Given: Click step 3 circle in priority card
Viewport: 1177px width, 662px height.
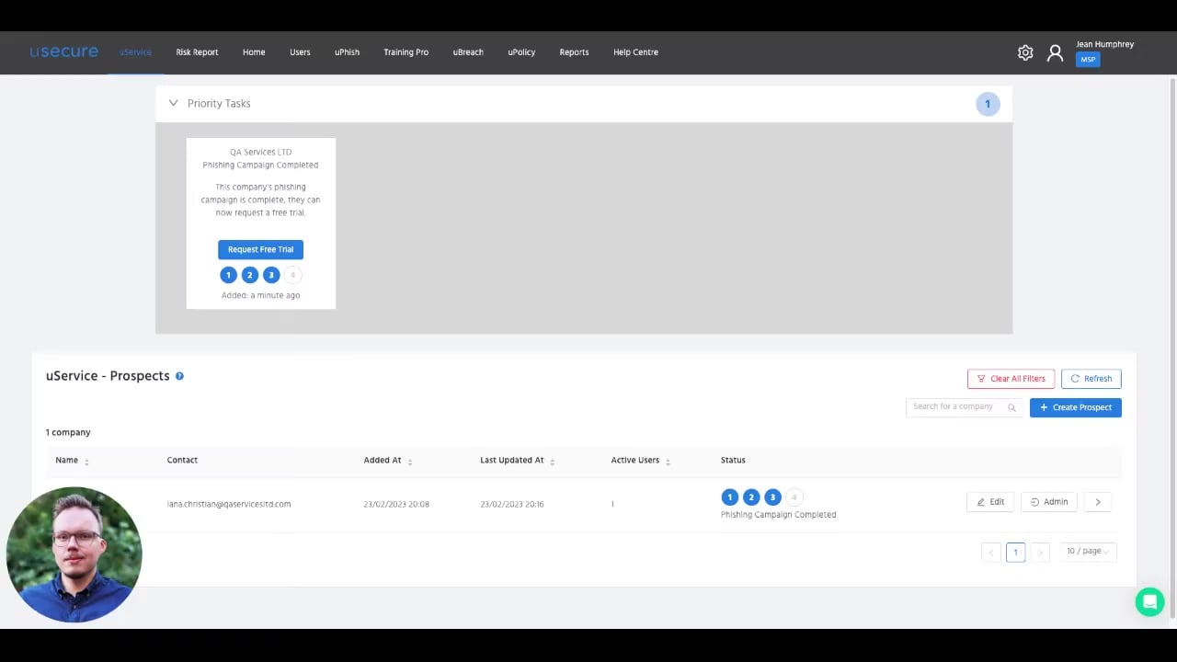Looking at the screenshot, I should [x=270, y=275].
